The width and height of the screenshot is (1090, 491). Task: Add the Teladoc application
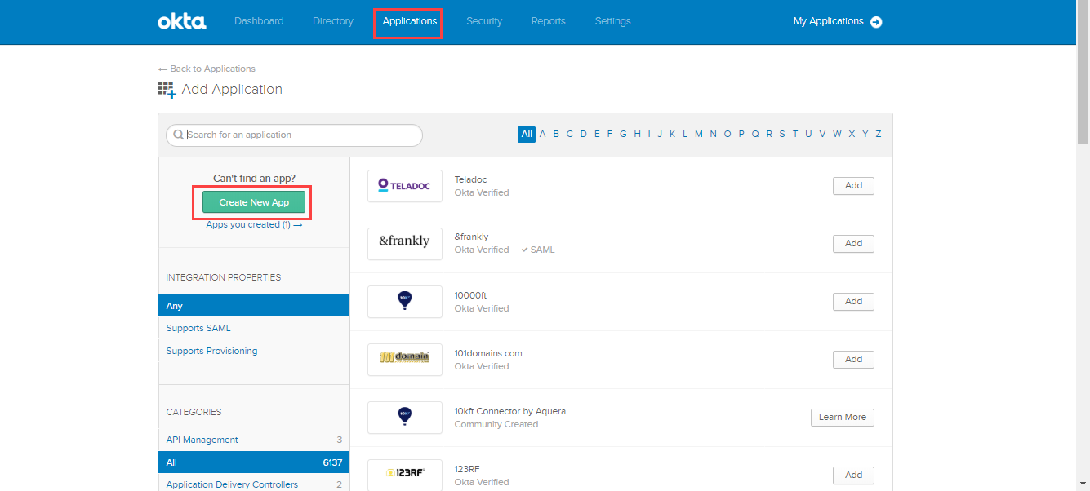(x=852, y=186)
